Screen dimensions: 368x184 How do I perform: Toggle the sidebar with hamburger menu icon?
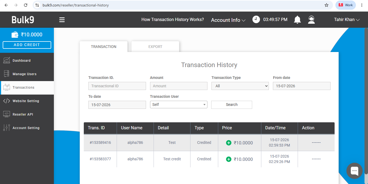62,20
